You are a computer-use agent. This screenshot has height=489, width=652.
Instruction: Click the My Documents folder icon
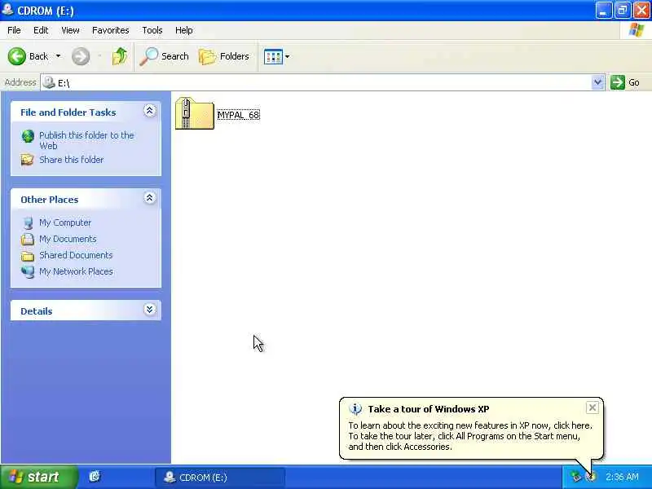coord(28,239)
